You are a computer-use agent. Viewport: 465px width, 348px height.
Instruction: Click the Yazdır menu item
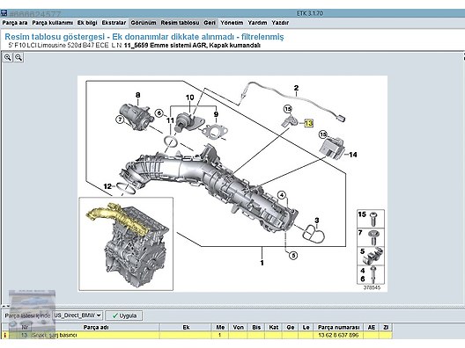coord(280,23)
